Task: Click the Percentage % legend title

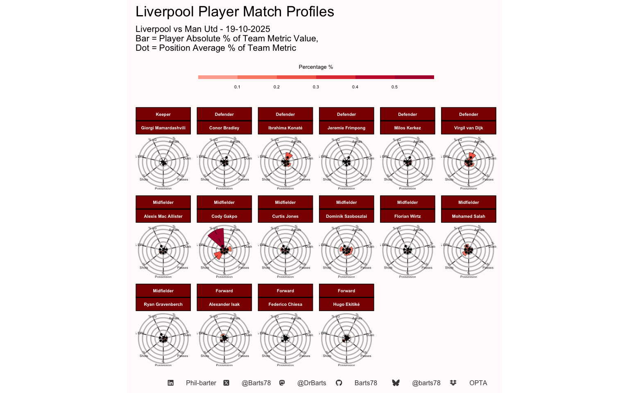Action: click(316, 67)
